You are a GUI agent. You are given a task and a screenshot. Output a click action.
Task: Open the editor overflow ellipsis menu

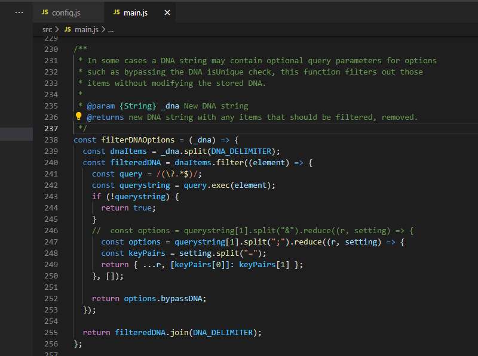click(18, 11)
